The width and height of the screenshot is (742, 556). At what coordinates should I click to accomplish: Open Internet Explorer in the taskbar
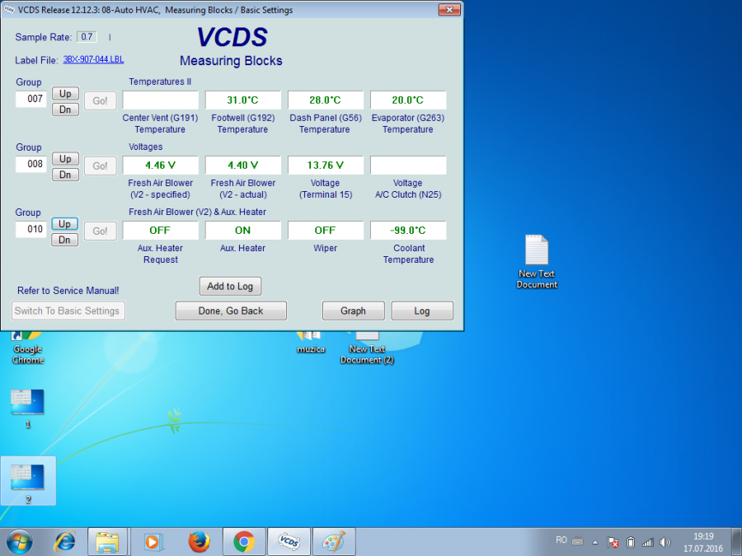(x=64, y=541)
